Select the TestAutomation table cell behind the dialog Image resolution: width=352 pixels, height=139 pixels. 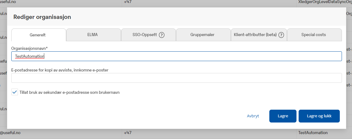tap(313, 133)
